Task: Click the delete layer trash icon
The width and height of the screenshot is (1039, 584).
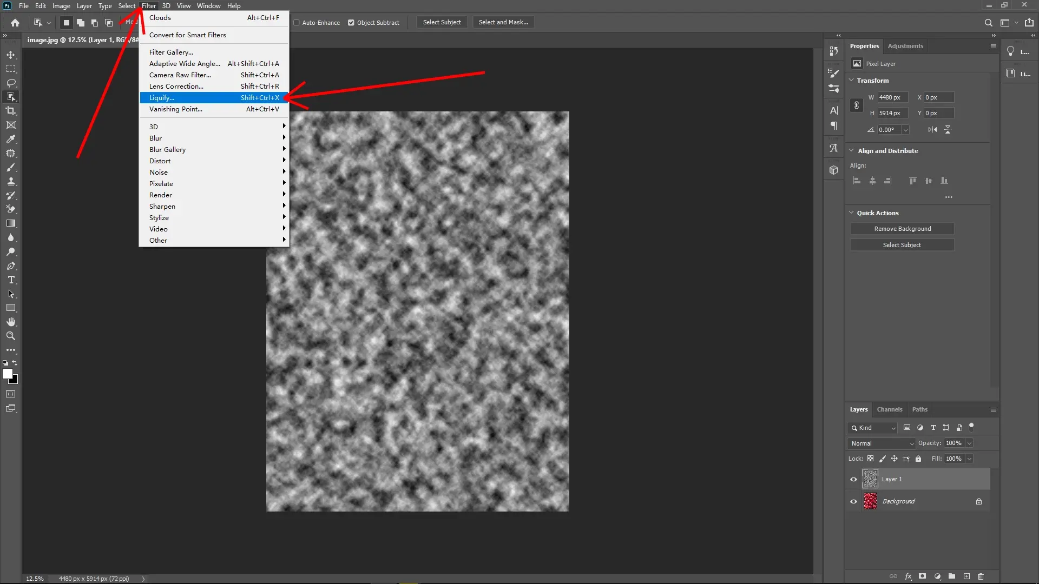Action: (x=981, y=576)
